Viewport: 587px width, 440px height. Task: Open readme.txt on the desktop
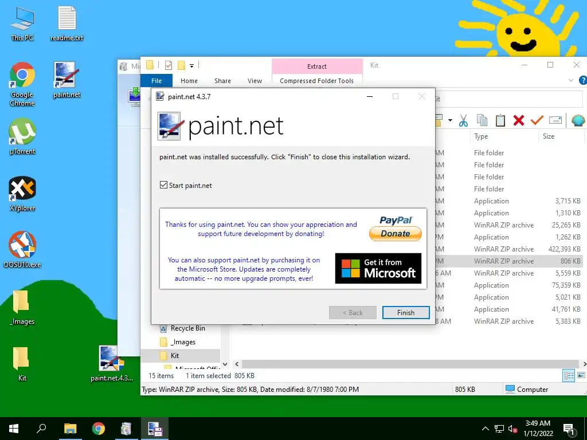(67, 23)
